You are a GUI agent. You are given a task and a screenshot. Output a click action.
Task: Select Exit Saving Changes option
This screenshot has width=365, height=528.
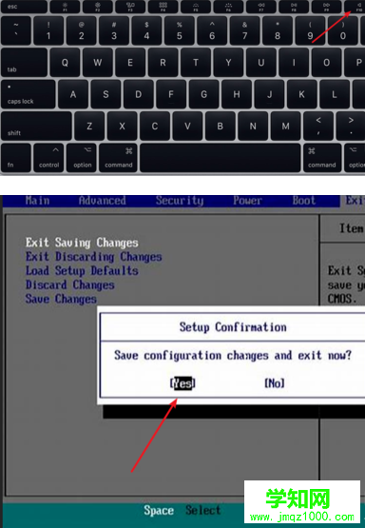82,243
